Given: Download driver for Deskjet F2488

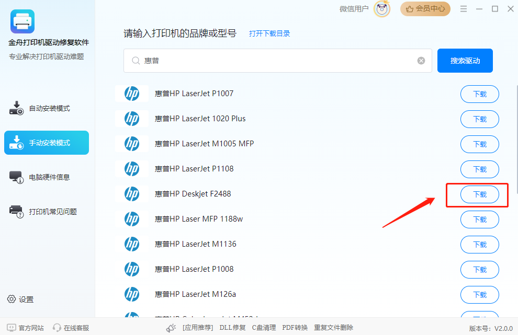Looking at the screenshot, I should [479, 194].
